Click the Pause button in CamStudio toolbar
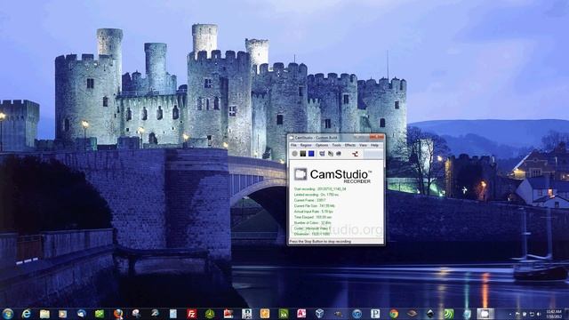 coord(303,154)
